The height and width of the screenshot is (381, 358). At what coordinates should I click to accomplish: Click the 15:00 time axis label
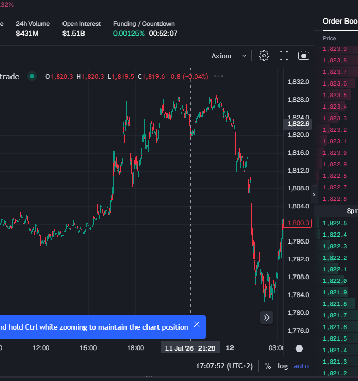pyautogui.click(x=88, y=348)
